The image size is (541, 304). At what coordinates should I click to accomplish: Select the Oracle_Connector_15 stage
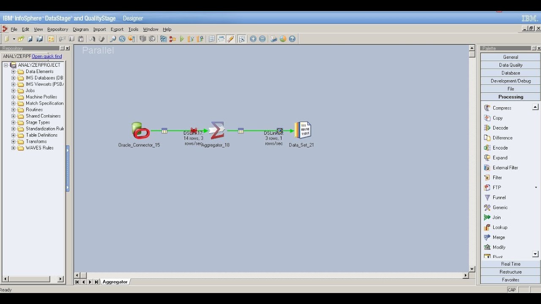[x=141, y=130]
